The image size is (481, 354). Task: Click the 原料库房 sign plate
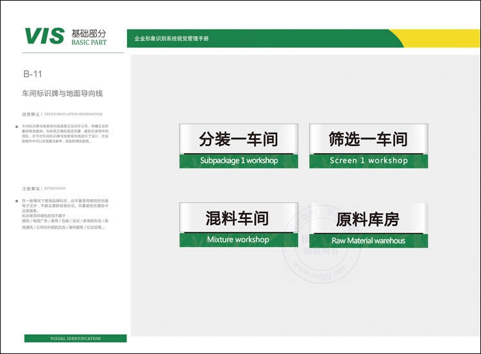click(x=367, y=219)
